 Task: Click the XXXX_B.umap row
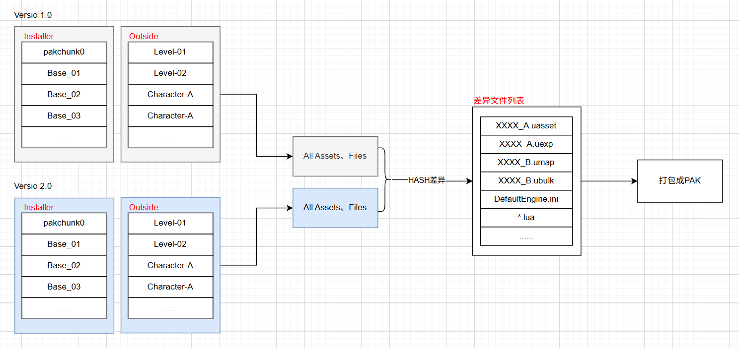[526, 163]
